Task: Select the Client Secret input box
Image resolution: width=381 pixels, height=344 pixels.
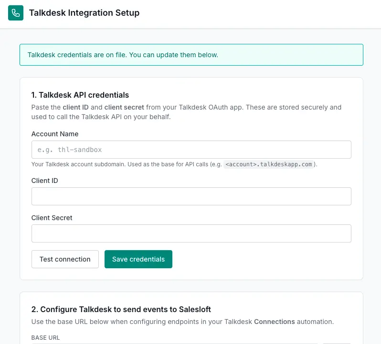Action: click(191, 233)
